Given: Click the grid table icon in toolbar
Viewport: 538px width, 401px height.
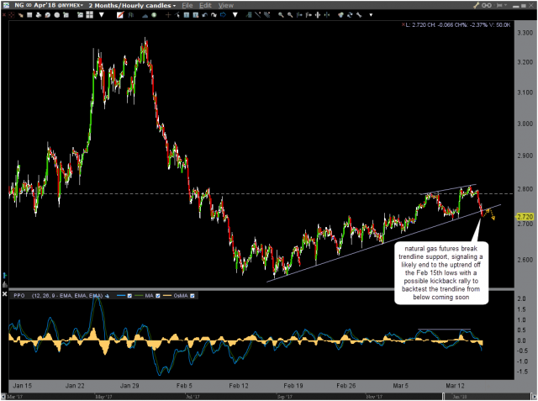Looking at the screenshot, I should (29, 15).
